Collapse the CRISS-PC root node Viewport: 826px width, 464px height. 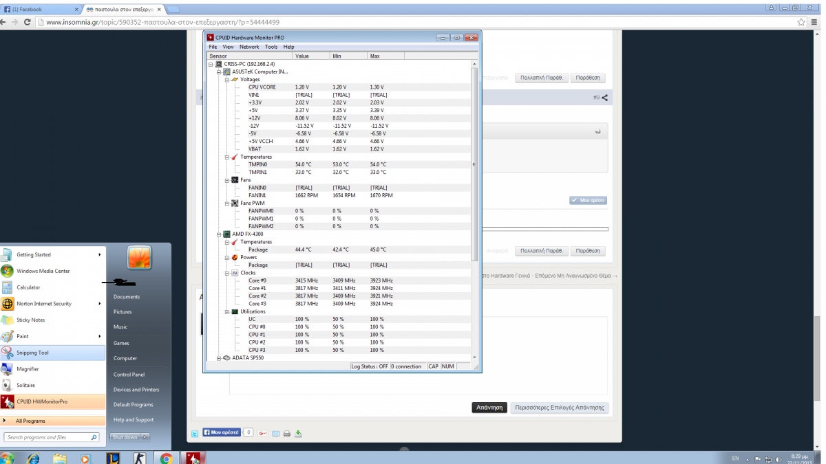(x=211, y=64)
